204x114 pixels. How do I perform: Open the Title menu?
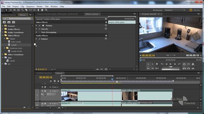coord(47,6)
